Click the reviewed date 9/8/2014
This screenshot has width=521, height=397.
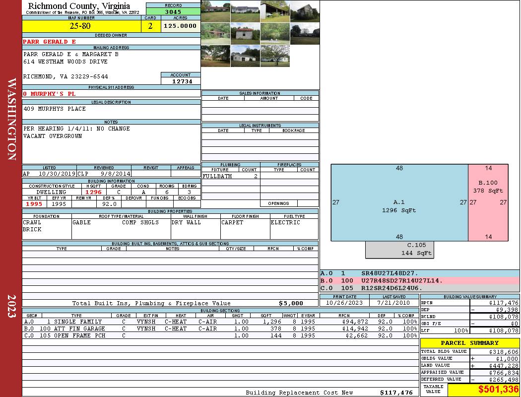pos(115,173)
